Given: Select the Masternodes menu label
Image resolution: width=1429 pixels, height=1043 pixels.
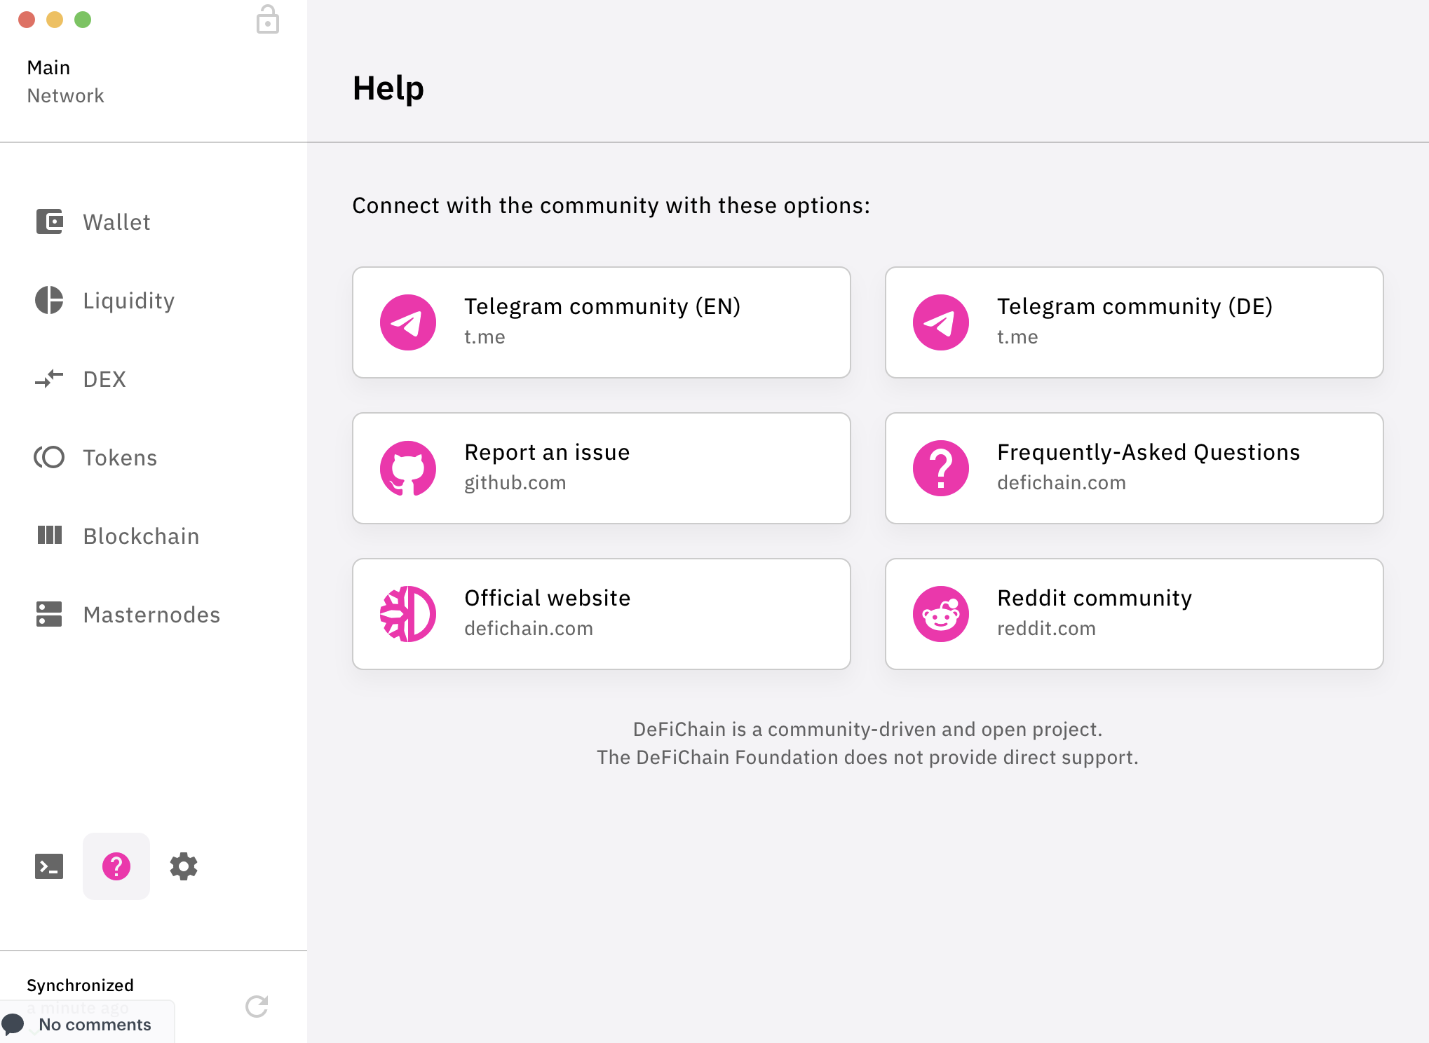Looking at the screenshot, I should pos(151,615).
